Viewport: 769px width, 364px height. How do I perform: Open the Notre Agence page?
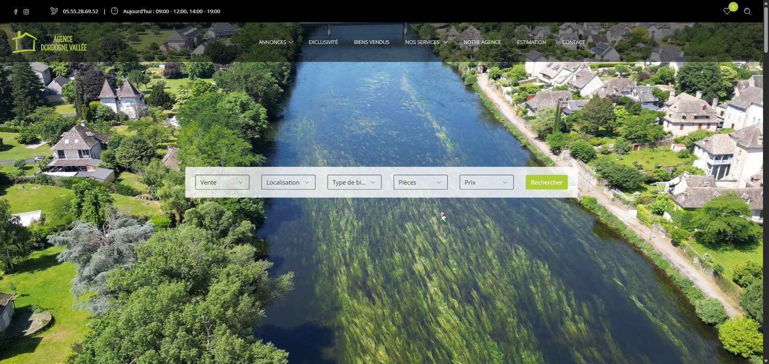482,42
